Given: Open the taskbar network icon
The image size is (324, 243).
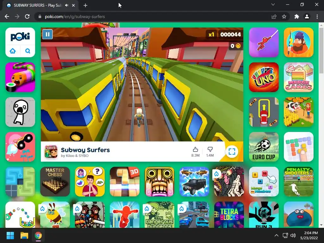Looking at the screenshot, I should pyautogui.click(x=285, y=235).
